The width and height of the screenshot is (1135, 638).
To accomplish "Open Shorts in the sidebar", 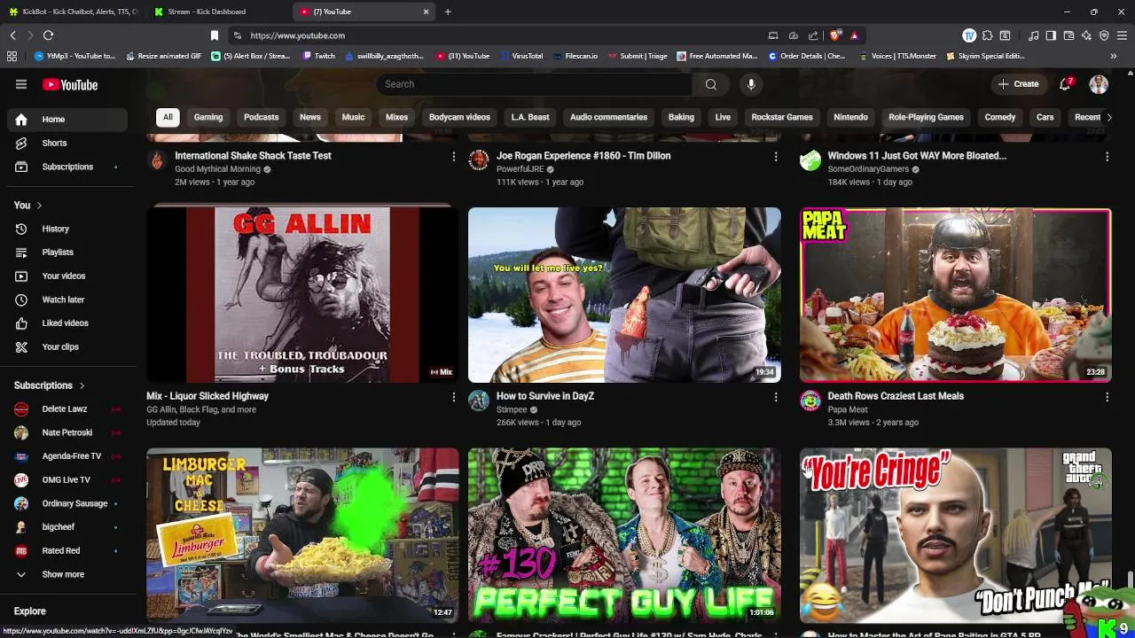I will pyautogui.click(x=67, y=143).
